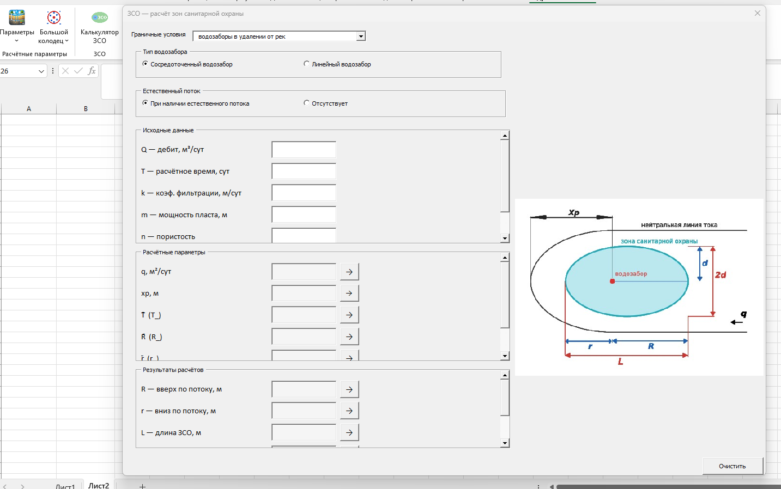Click the fx insert function icon
The width and height of the screenshot is (781, 489).
click(92, 71)
